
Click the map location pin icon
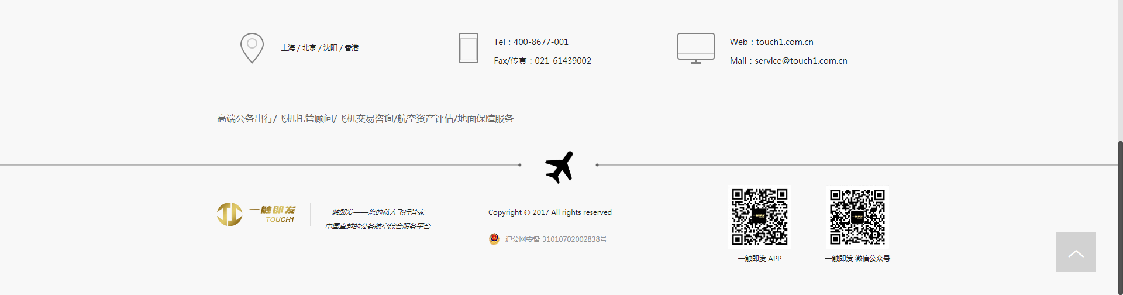[x=252, y=48]
